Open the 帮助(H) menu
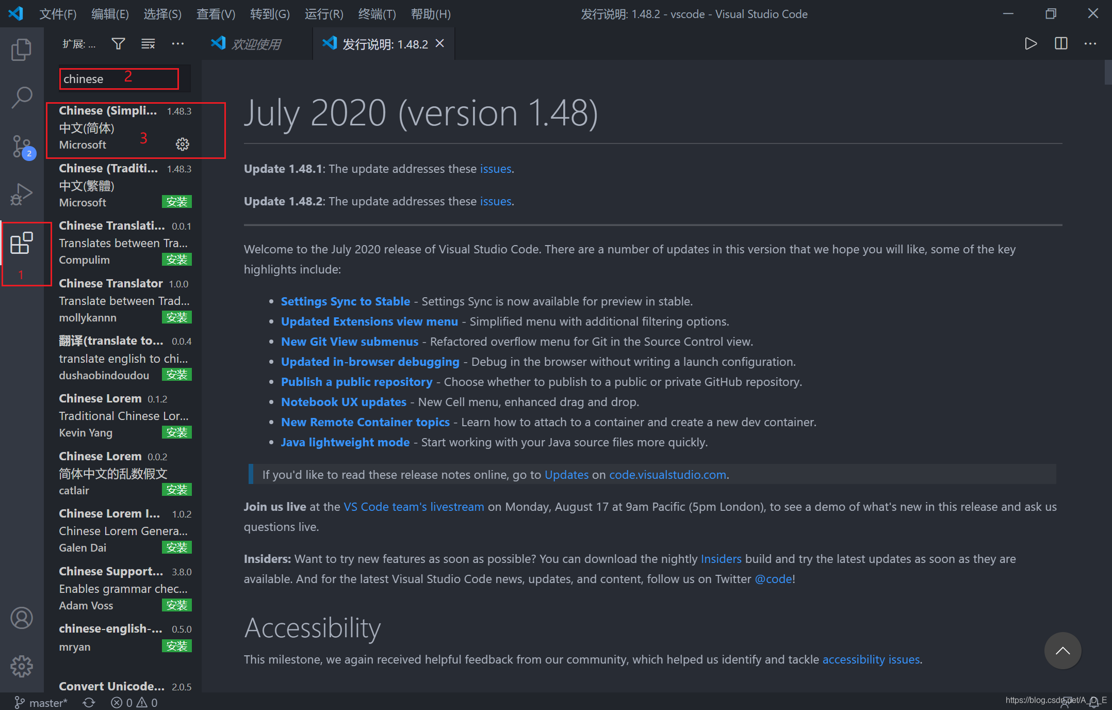This screenshot has height=710, width=1112. click(431, 14)
